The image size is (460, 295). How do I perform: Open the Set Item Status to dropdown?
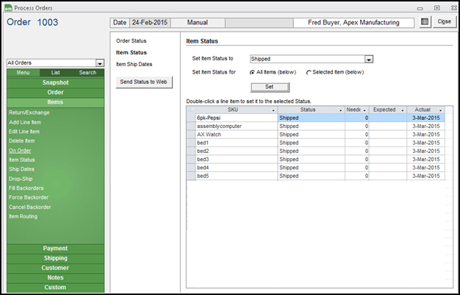(x=369, y=59)
